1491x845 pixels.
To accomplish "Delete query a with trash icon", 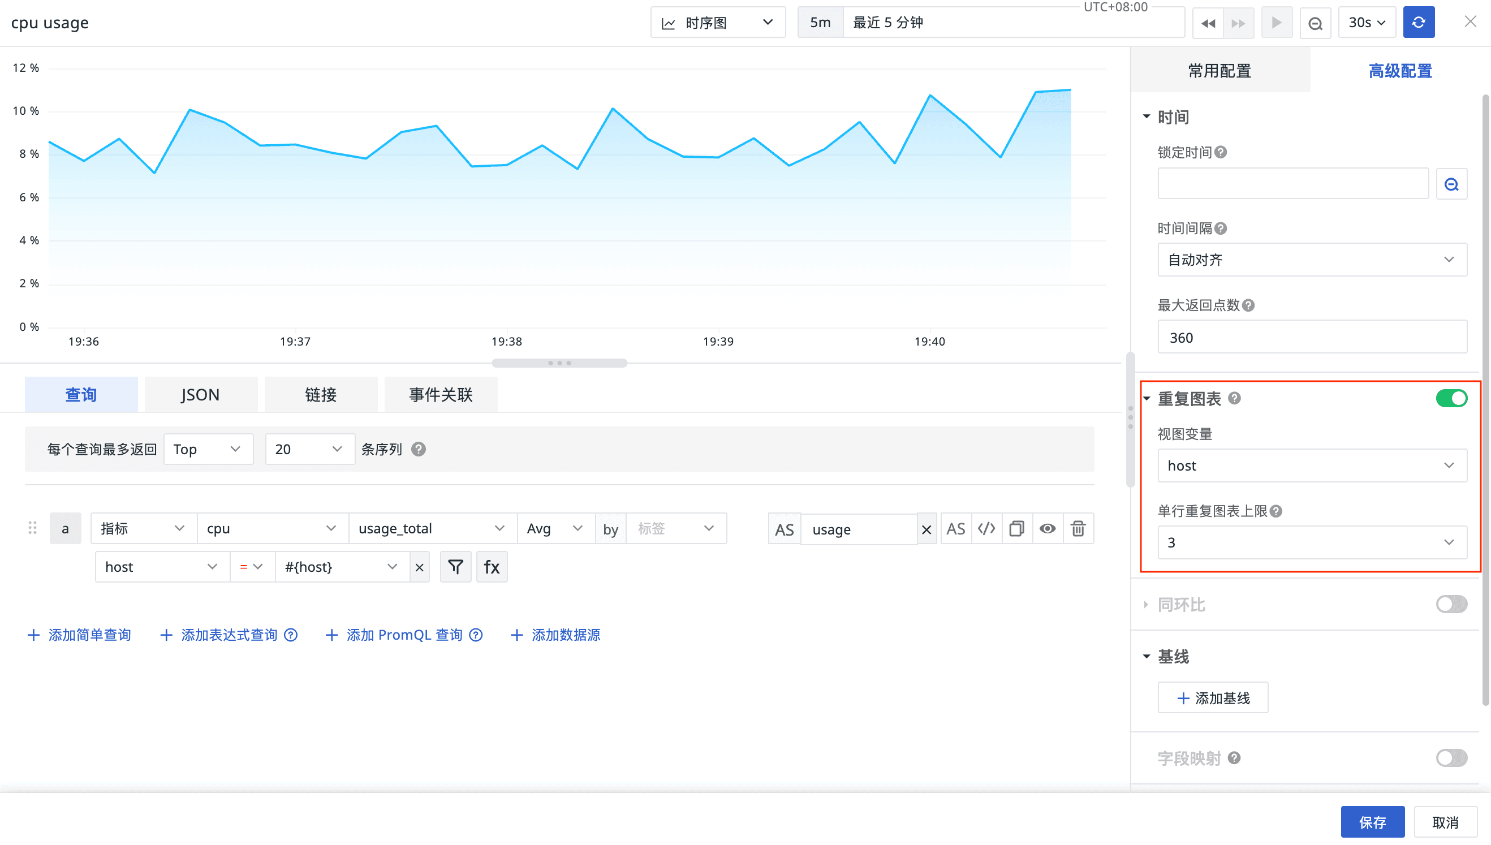I will pos(1078,529).
